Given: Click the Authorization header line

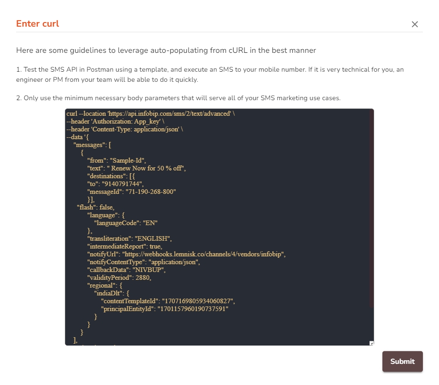Looking at the screenshot, I should coord(115,121).
